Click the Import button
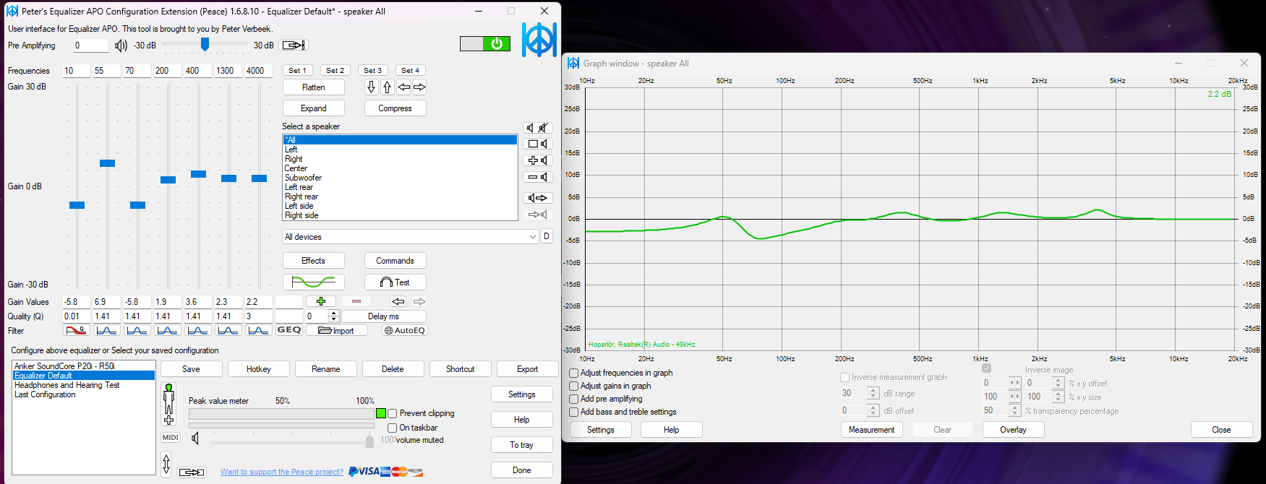The image size is (1266, 484). [x=337, y=330]
